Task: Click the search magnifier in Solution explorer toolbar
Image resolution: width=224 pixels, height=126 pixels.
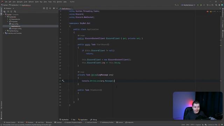Action: (x=15, y=12)
